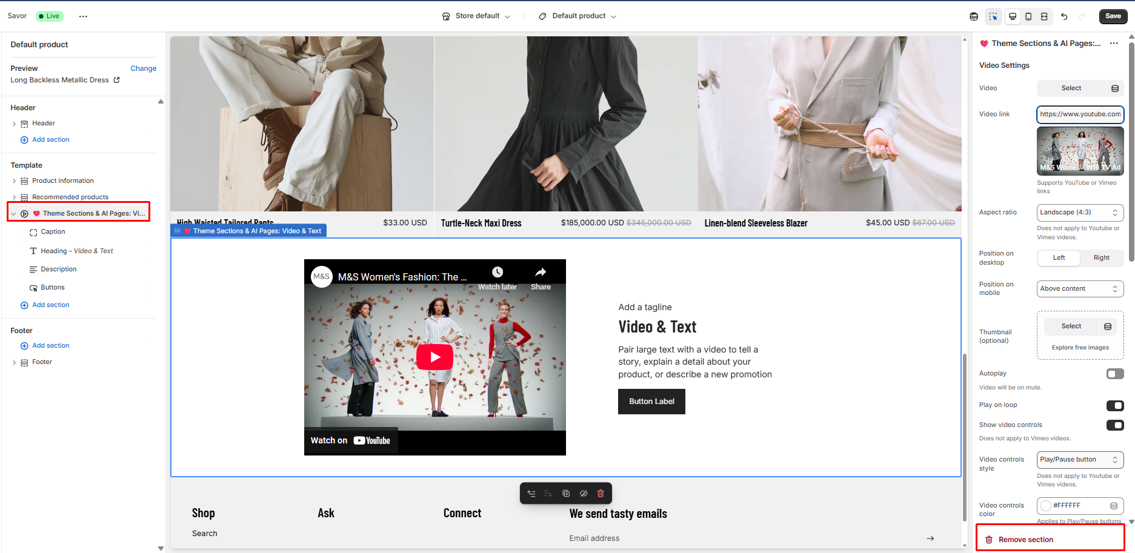Open the three-dot menu next to Live badge

pyautogui.click(x=83, y=16)
